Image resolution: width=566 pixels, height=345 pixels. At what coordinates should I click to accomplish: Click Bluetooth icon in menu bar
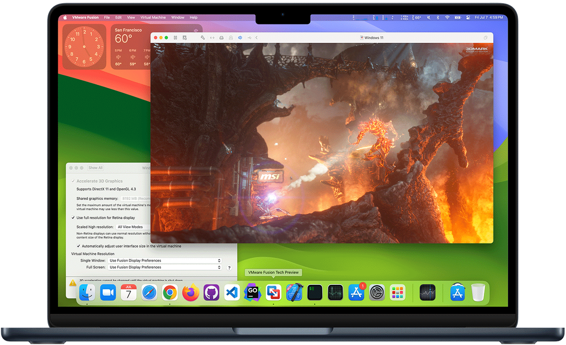coord(437,17)
